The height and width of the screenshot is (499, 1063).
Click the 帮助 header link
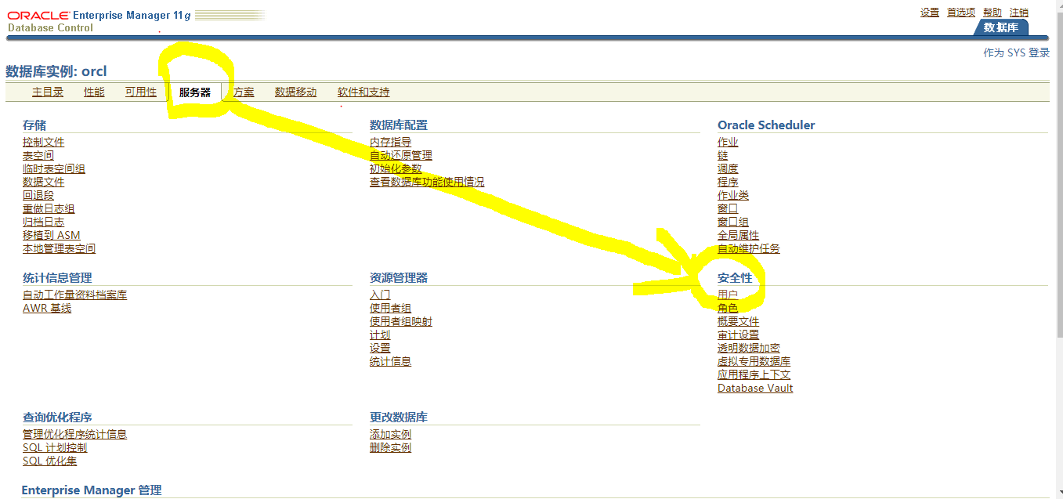992,13
